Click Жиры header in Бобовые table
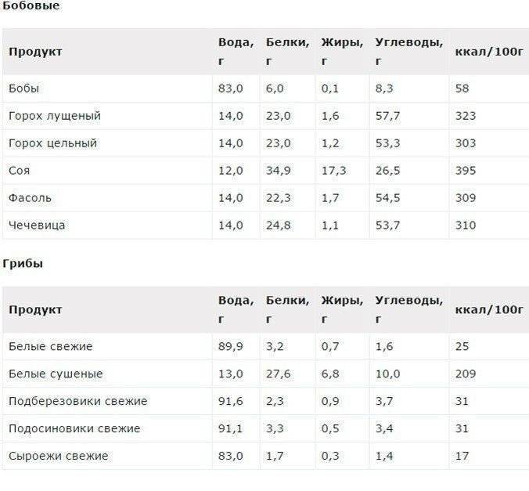 341,42
